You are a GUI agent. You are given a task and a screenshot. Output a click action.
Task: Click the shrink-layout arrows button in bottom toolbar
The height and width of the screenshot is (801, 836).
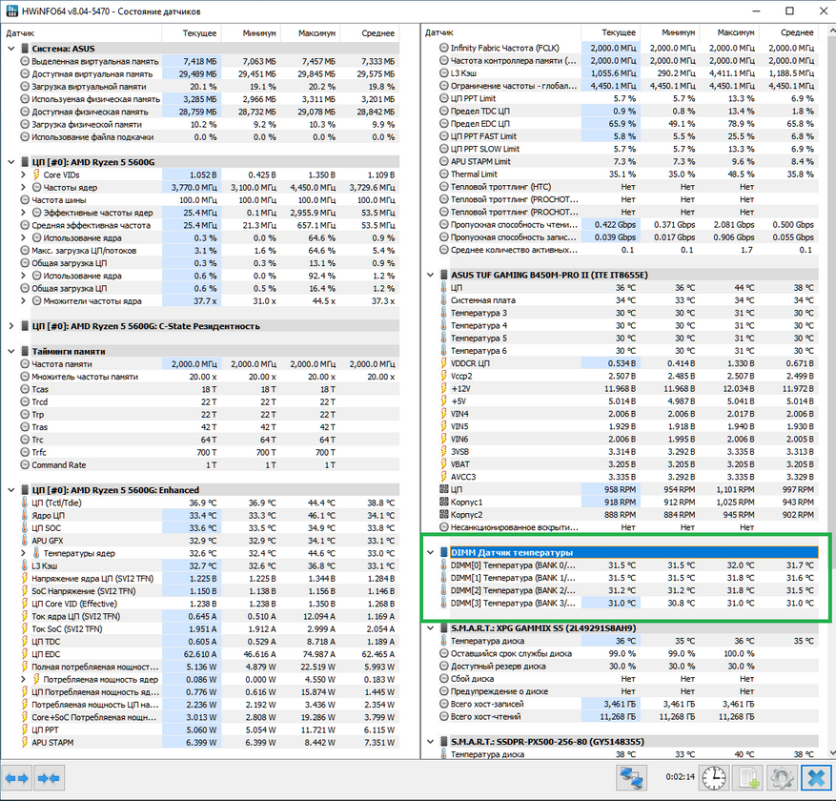pyautogui.click(x=49, y=779)
